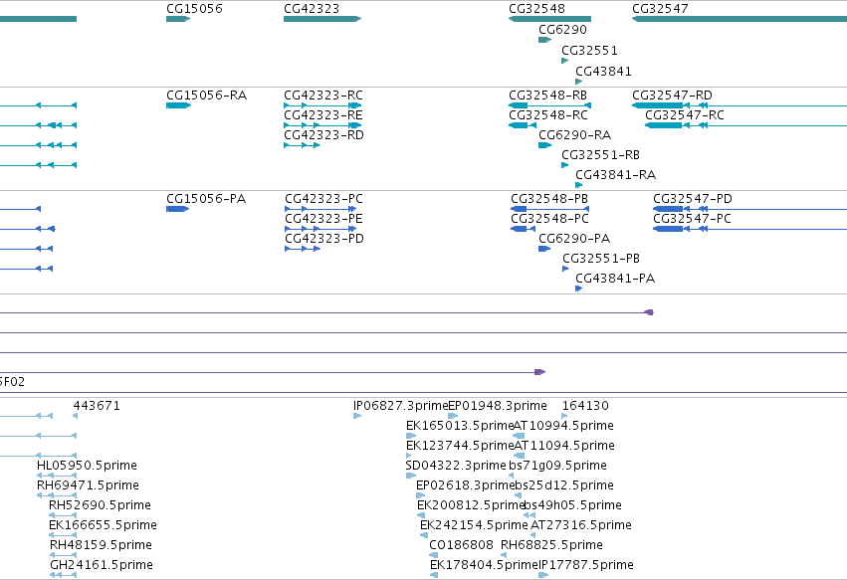The height and width of the screenshot is (580, 847).
Task: Select the CG32547-RC transcript
Action: (746, 125)
